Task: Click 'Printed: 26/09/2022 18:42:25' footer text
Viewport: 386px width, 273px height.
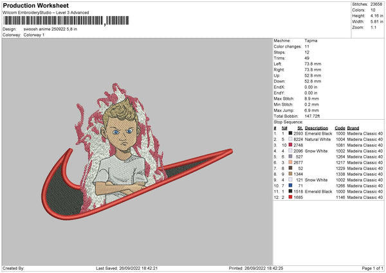Action: tap(256, 268)
